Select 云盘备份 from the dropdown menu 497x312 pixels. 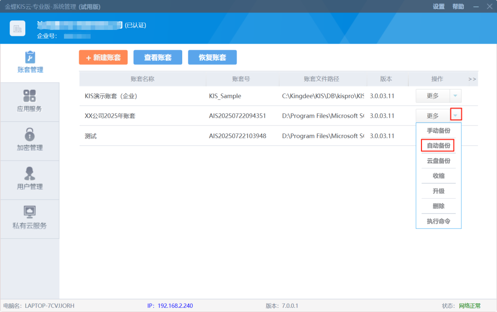439,161
